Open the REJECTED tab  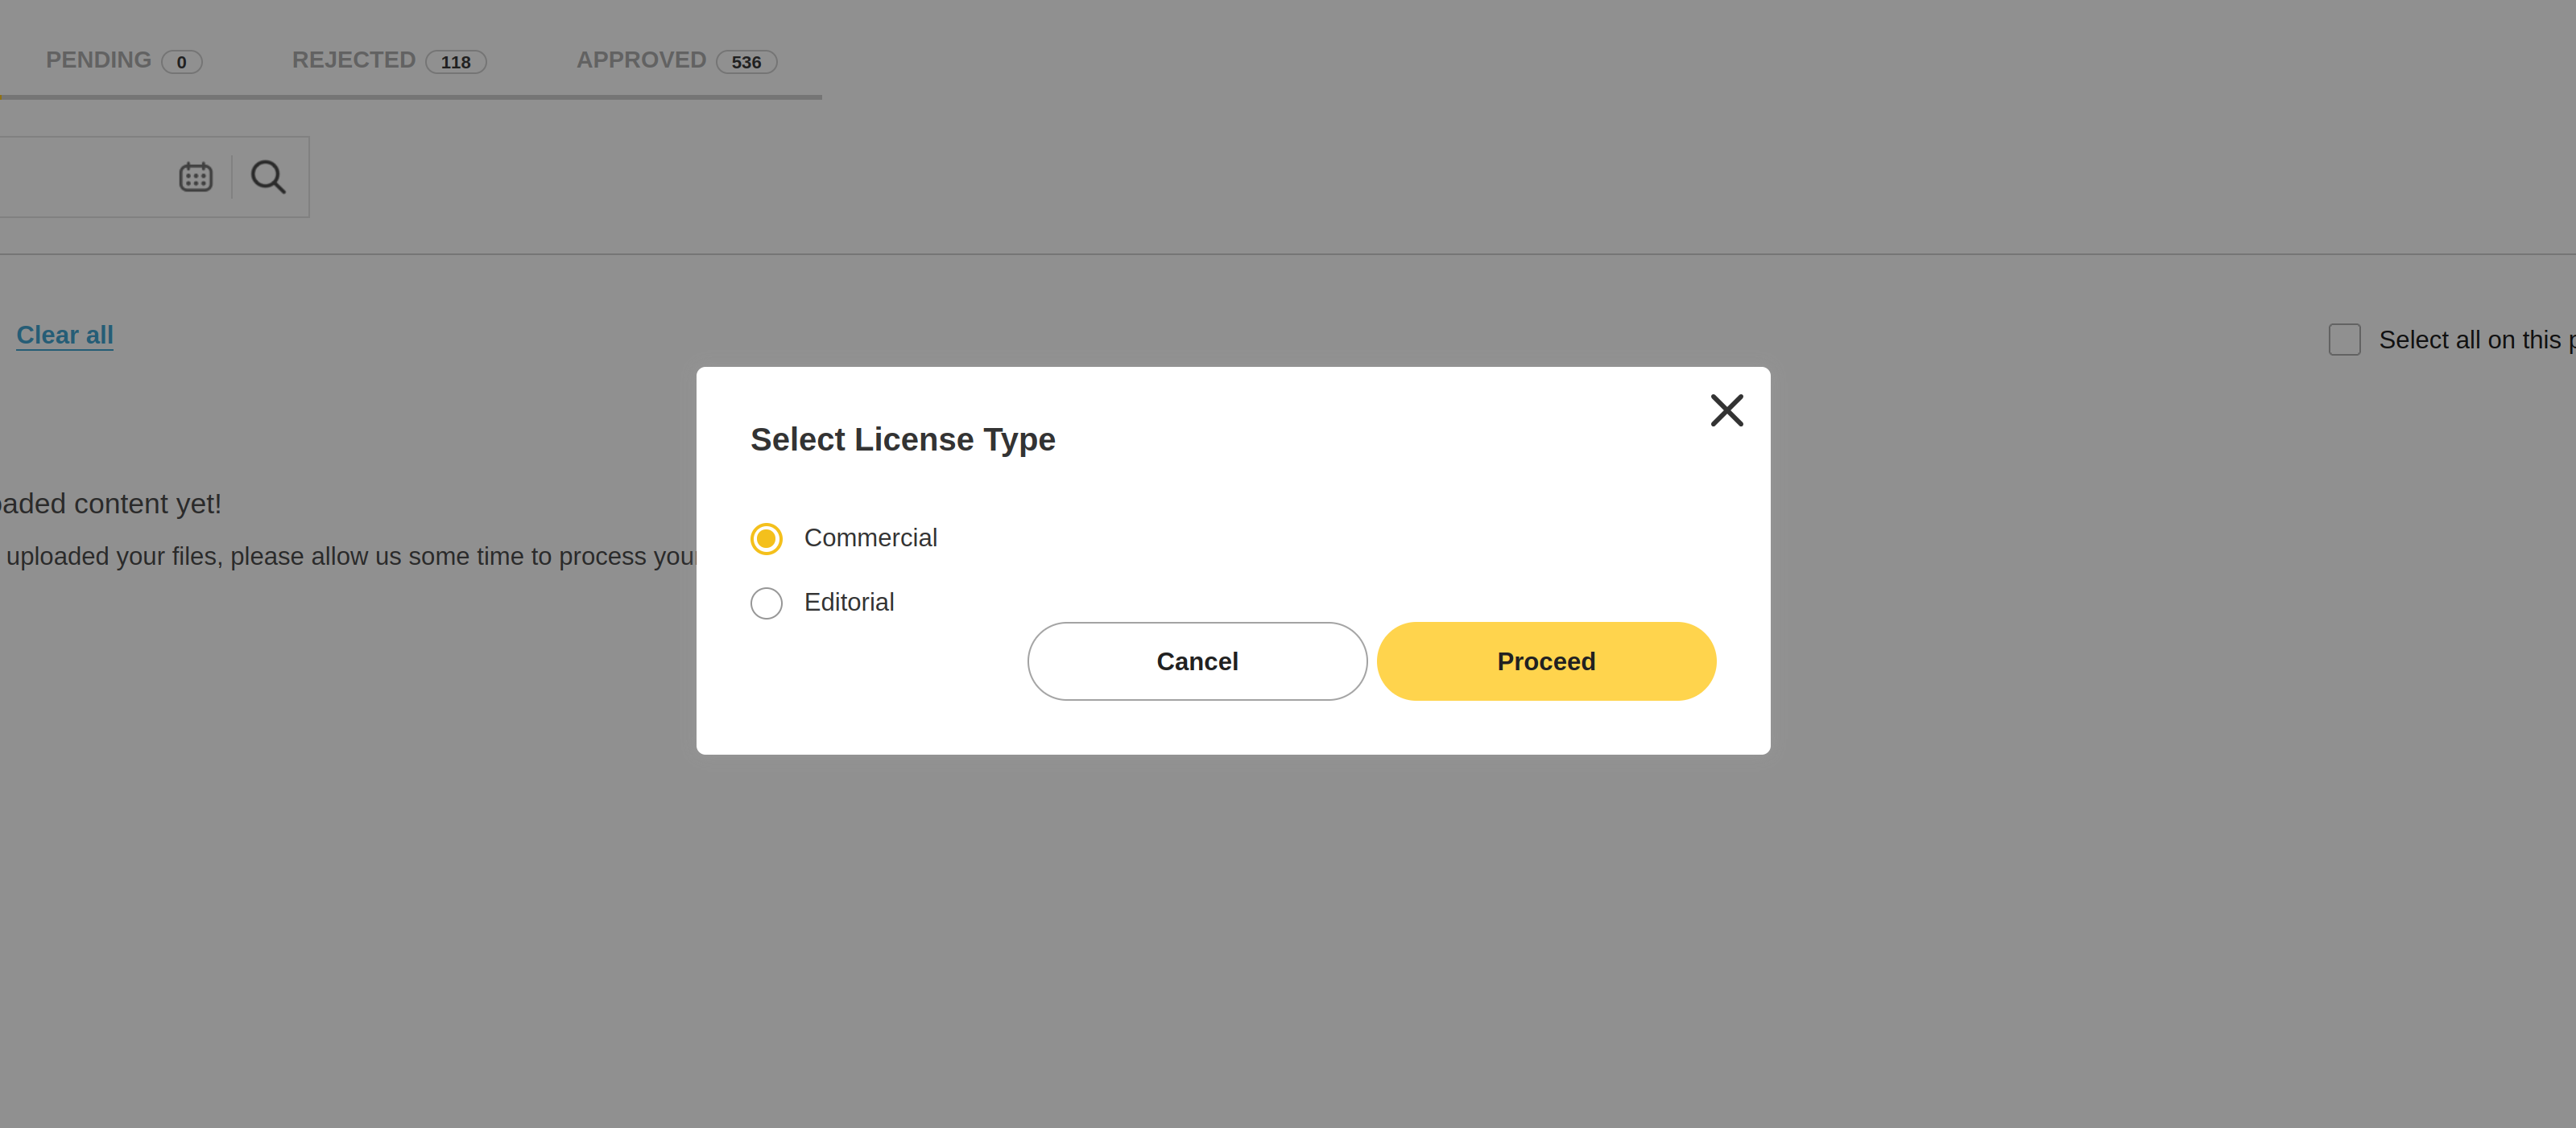coord(353,61)
